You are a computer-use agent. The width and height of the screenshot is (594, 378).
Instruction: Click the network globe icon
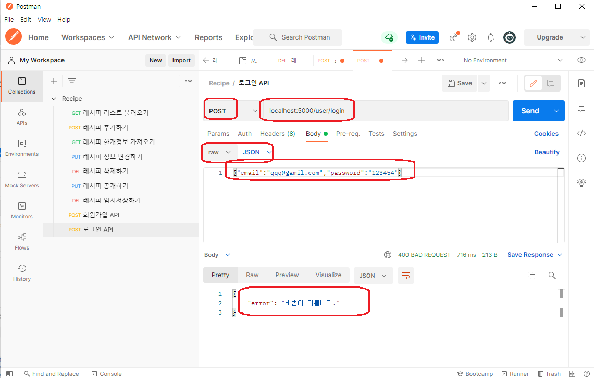click(388, 255)
